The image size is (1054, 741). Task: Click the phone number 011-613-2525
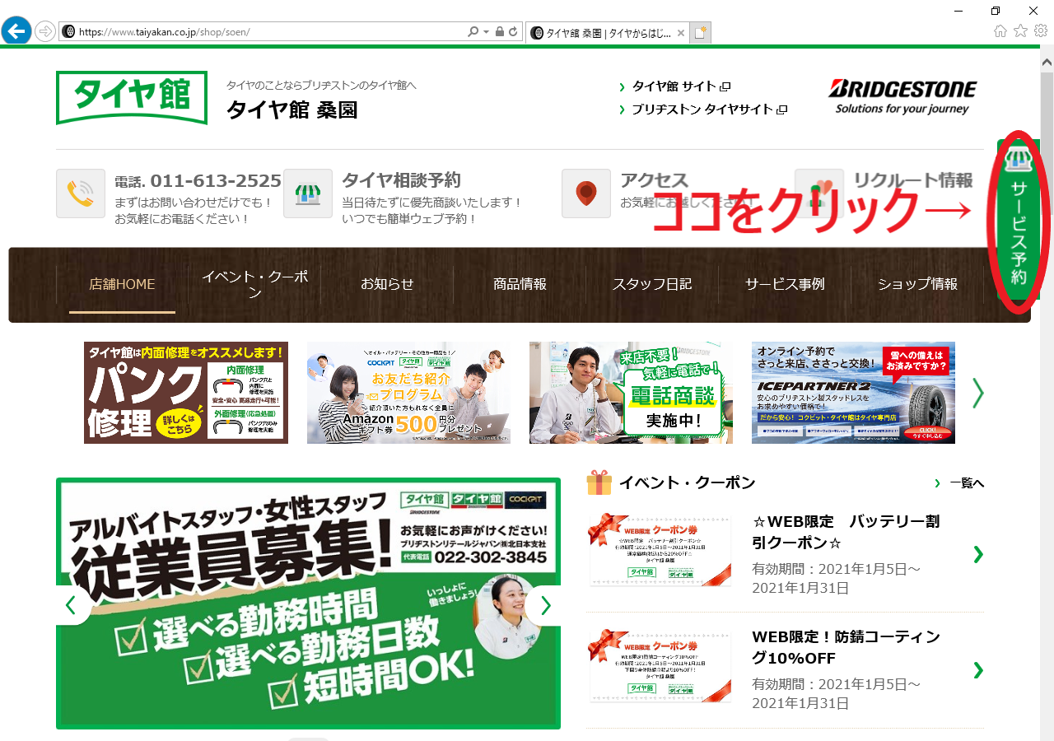click(216, 181)
